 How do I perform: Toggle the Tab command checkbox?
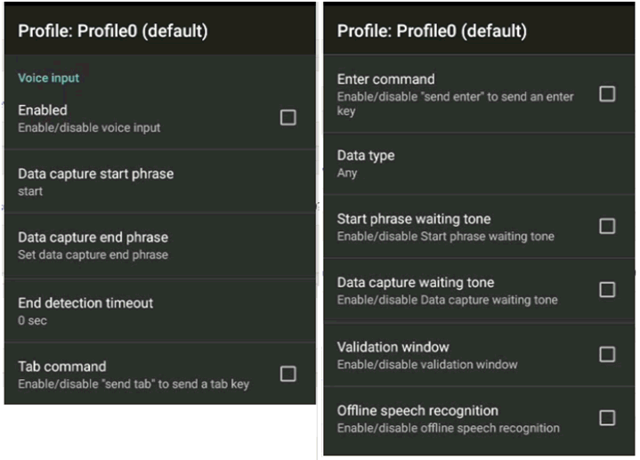[288, 374]
